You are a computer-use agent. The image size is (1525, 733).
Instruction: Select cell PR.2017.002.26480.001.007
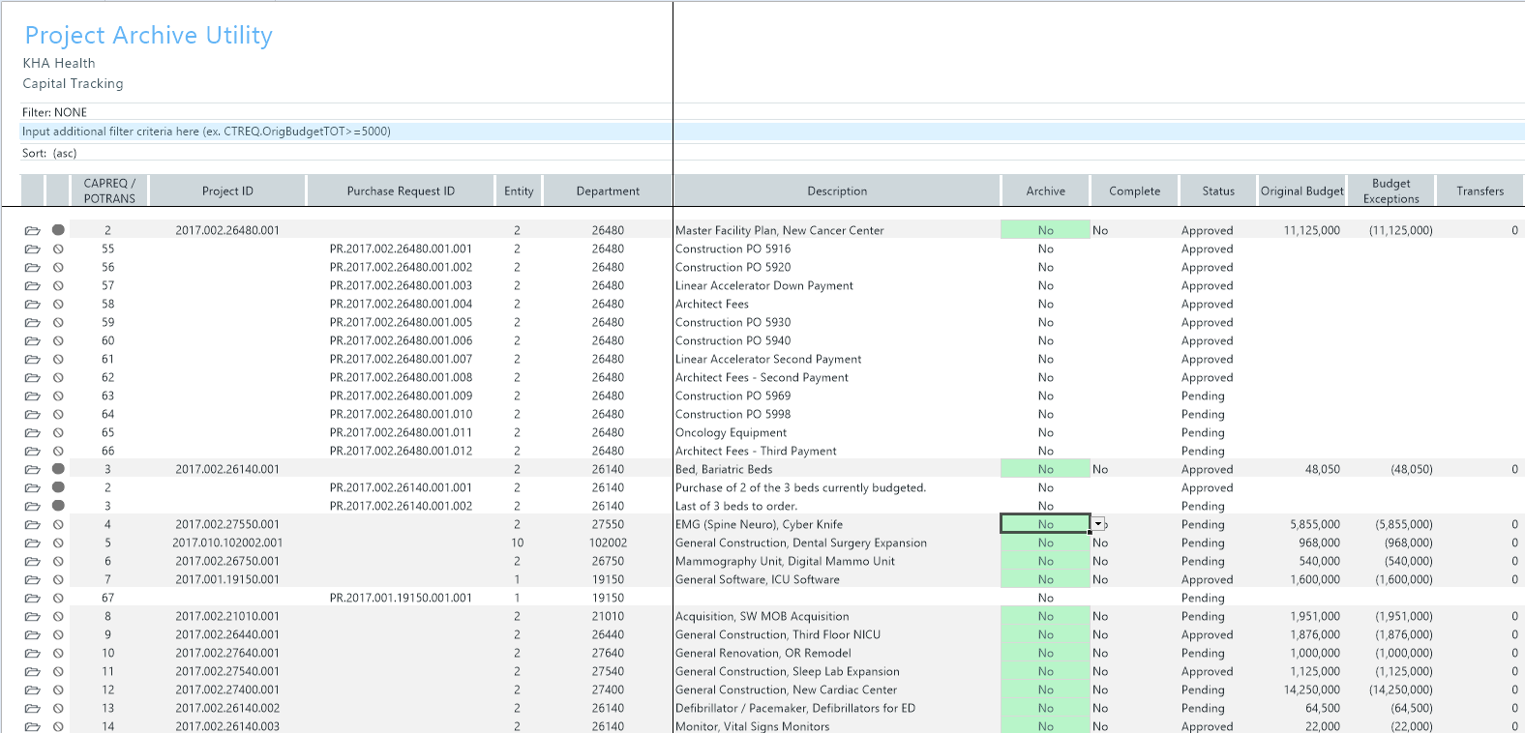tap(401, 359)
